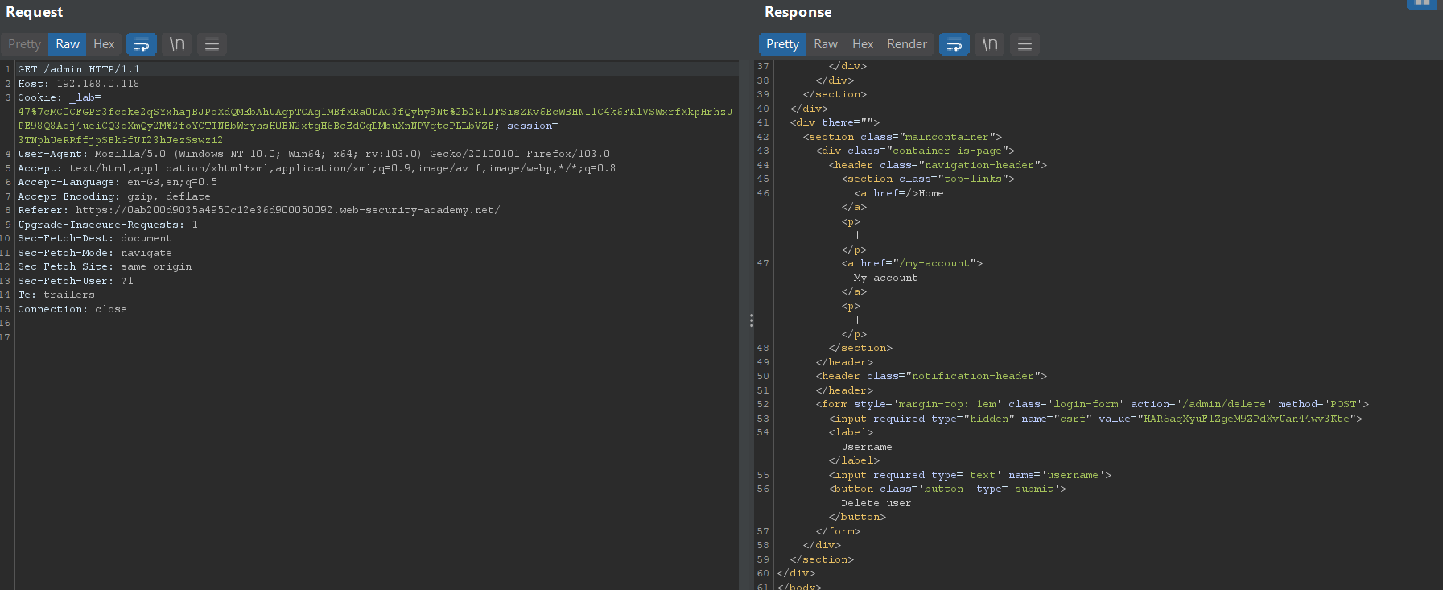Click the 'session=' cookie name in request

pyautogui.click(x=532, y=126)
